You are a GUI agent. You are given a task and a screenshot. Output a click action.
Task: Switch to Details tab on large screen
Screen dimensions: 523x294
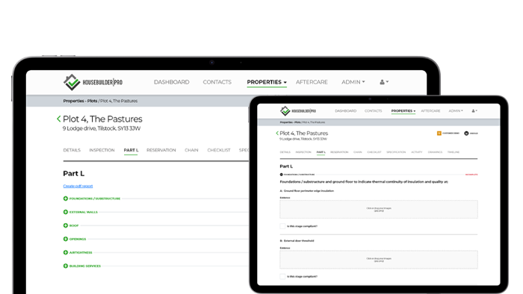click(x=72, y=150)
